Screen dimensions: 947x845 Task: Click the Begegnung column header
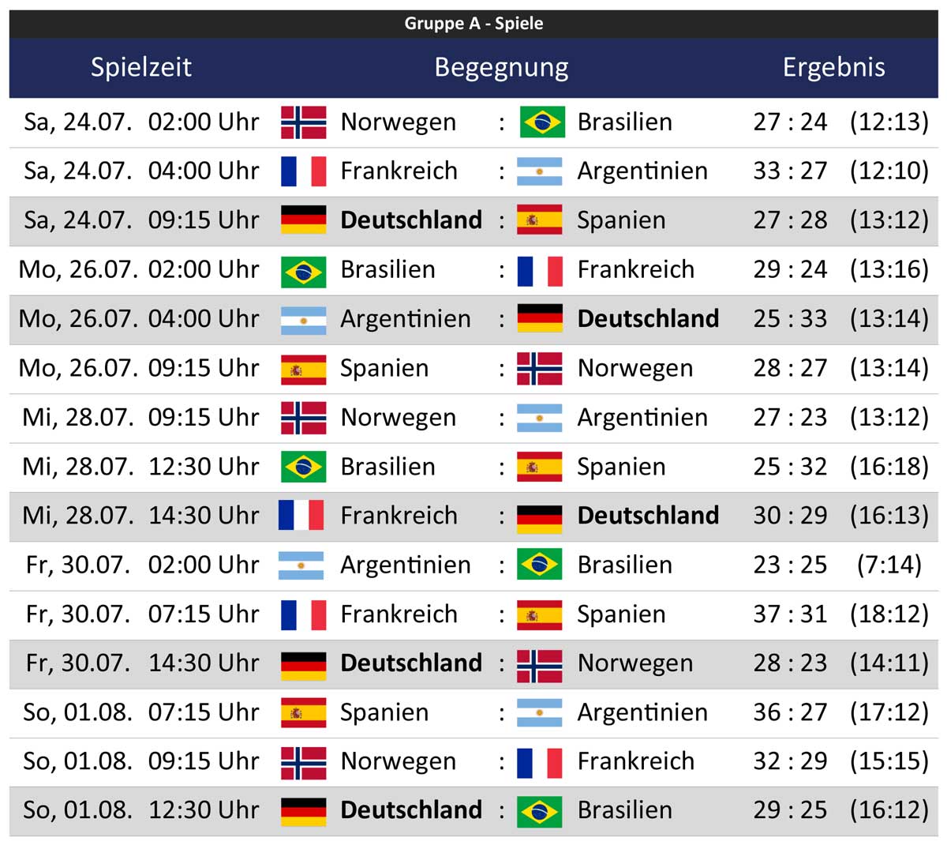point(501,67)
